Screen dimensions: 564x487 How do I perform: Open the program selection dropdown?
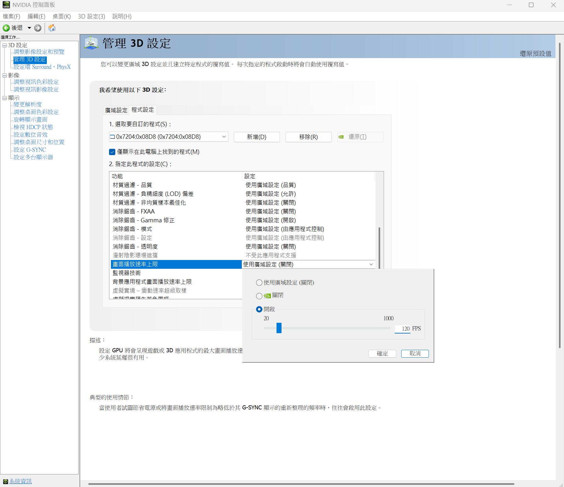pos(168,137)
